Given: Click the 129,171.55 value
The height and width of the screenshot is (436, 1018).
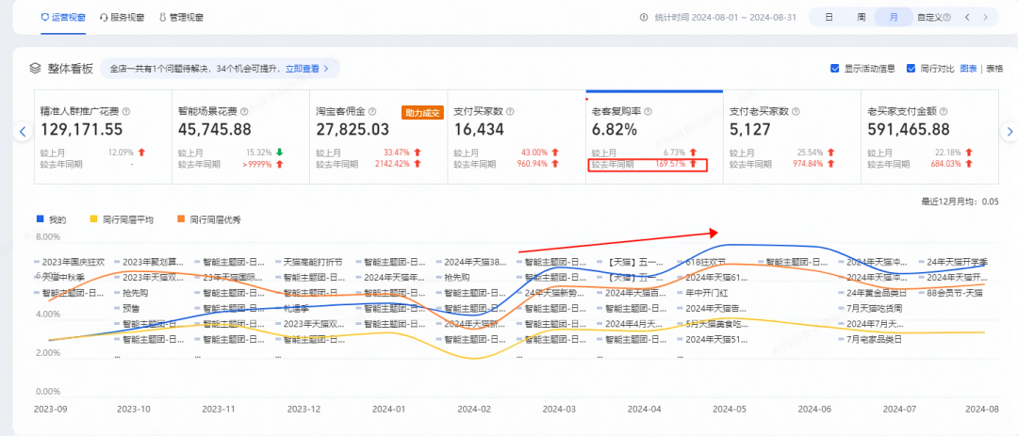Looking at the screenshot, I should 82,130.
